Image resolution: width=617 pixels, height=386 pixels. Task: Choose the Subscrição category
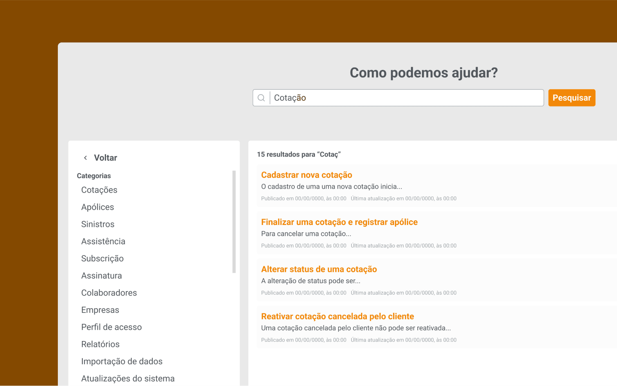tap(103, 258)
